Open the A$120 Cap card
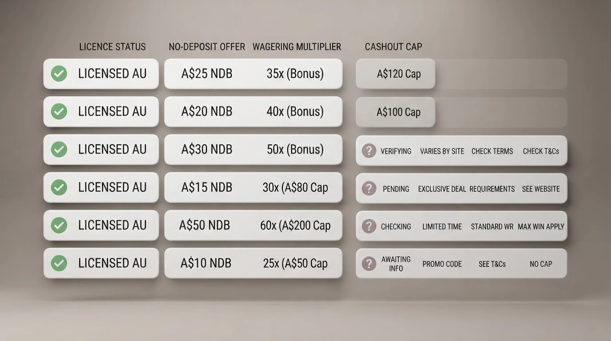Viewport: 611px width, 341px height. [x=396, y=74]
